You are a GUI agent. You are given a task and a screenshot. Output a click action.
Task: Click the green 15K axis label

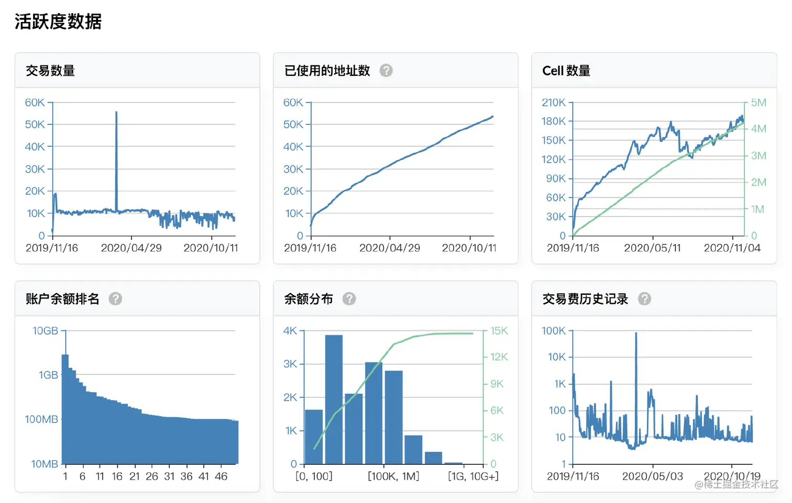(499, 330)
